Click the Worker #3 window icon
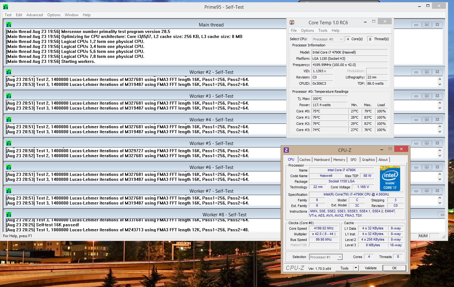This screenshot has width=454, height=287. (x=9, y=96)
